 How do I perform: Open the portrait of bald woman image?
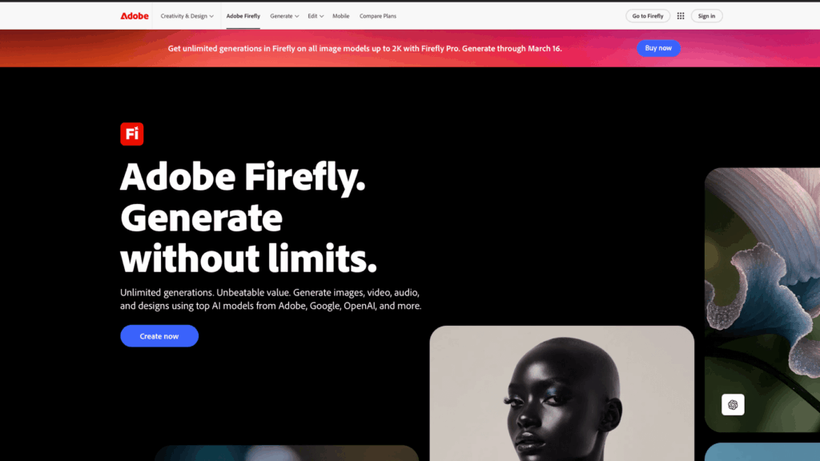pos(561,393)
